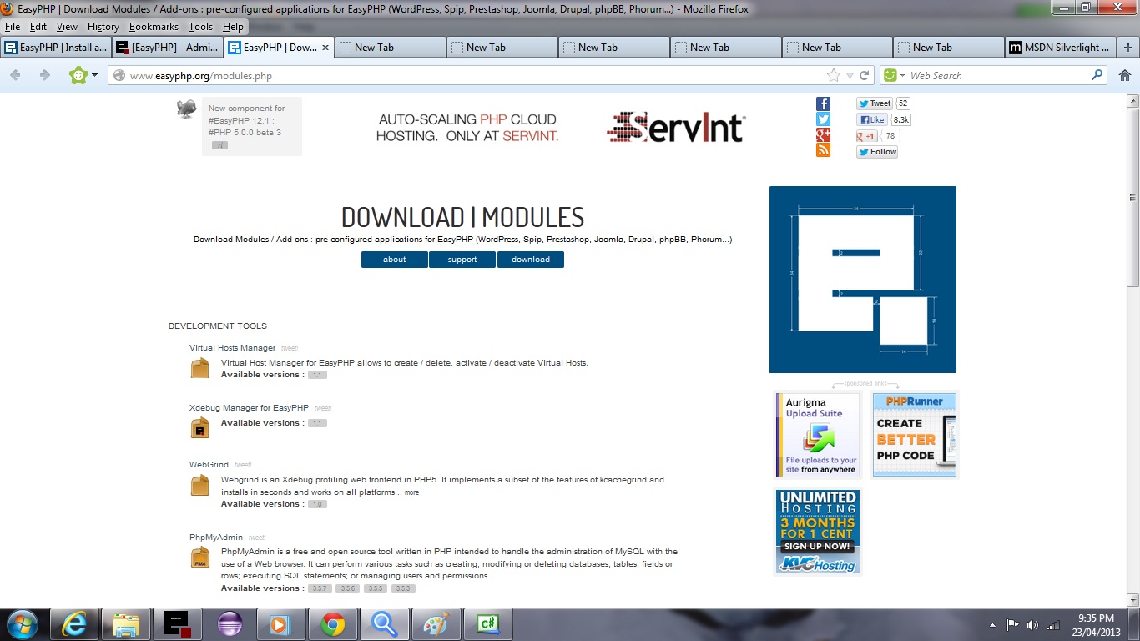Open the orange RSS feed icon
The width and height of the screenshot is (1140, 641).
(x=823, y=150)
